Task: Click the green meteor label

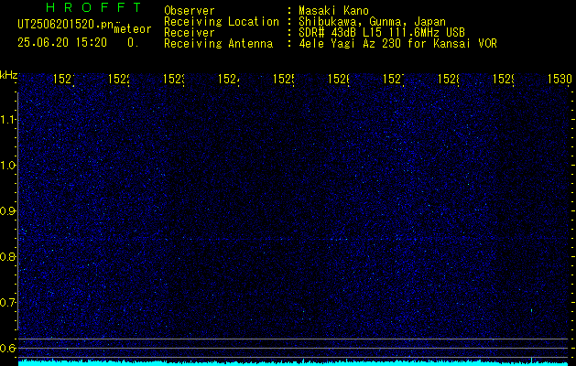Action: click(x=133, y=29)
